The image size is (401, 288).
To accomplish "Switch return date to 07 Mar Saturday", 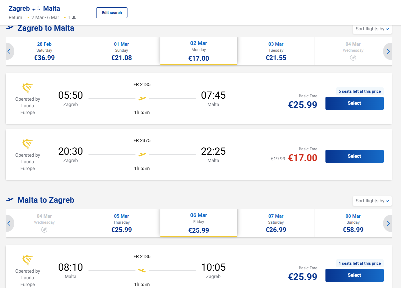I will (x=276, y=223).
